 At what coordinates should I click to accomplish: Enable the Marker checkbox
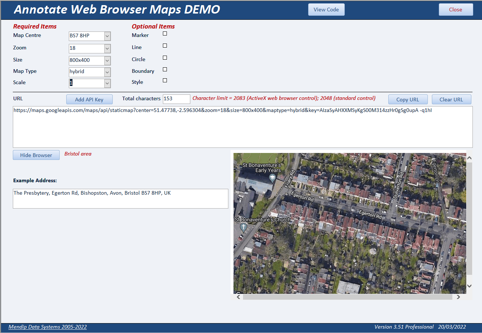[165, 34]
